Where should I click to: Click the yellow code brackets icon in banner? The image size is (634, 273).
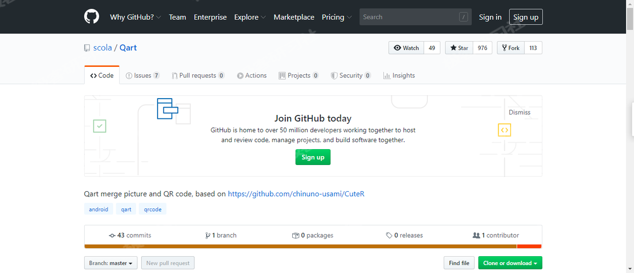pyautogui.click(x=504, y=130)
